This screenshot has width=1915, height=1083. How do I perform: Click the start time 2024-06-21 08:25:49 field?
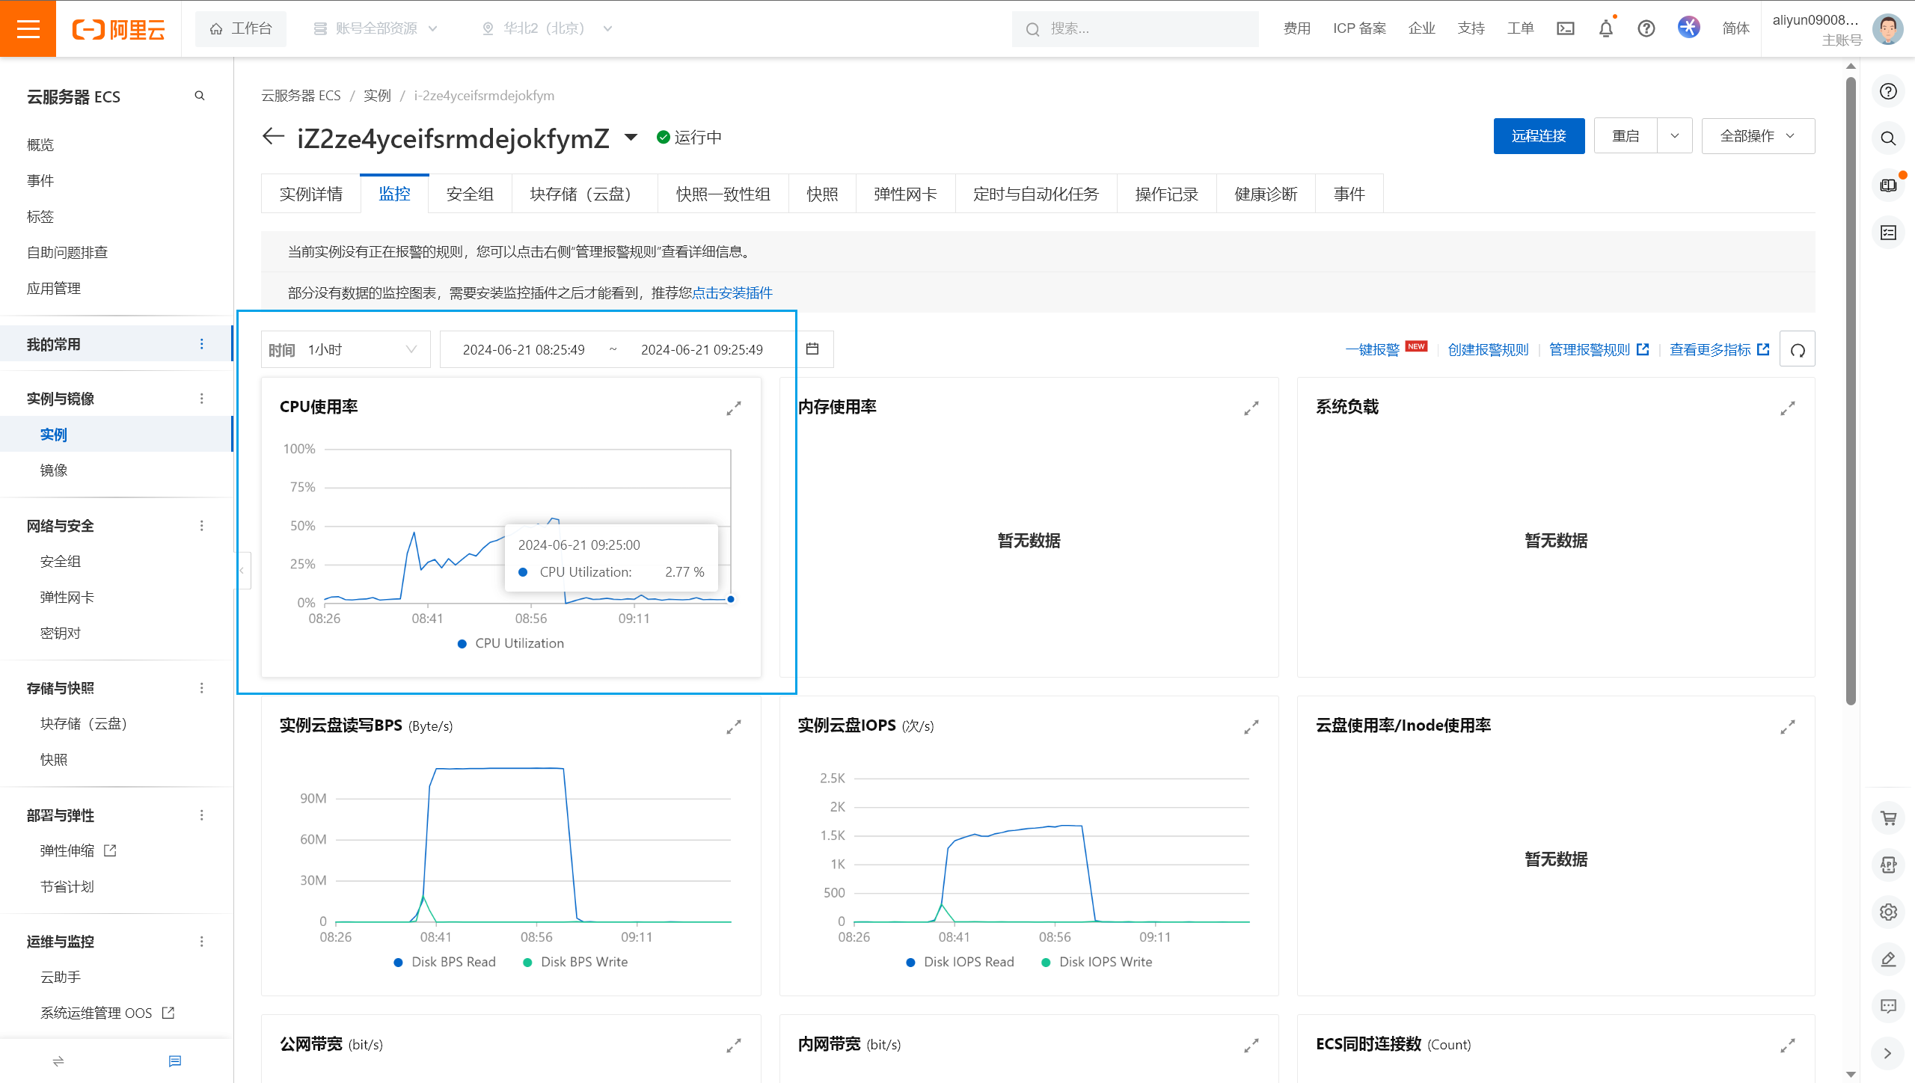[x=524, y=349]
